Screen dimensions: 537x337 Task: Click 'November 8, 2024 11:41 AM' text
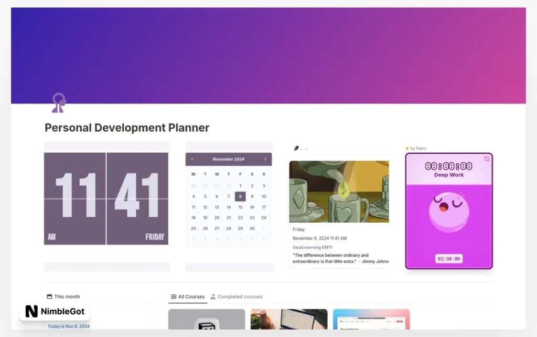click(x=319, y=238)
